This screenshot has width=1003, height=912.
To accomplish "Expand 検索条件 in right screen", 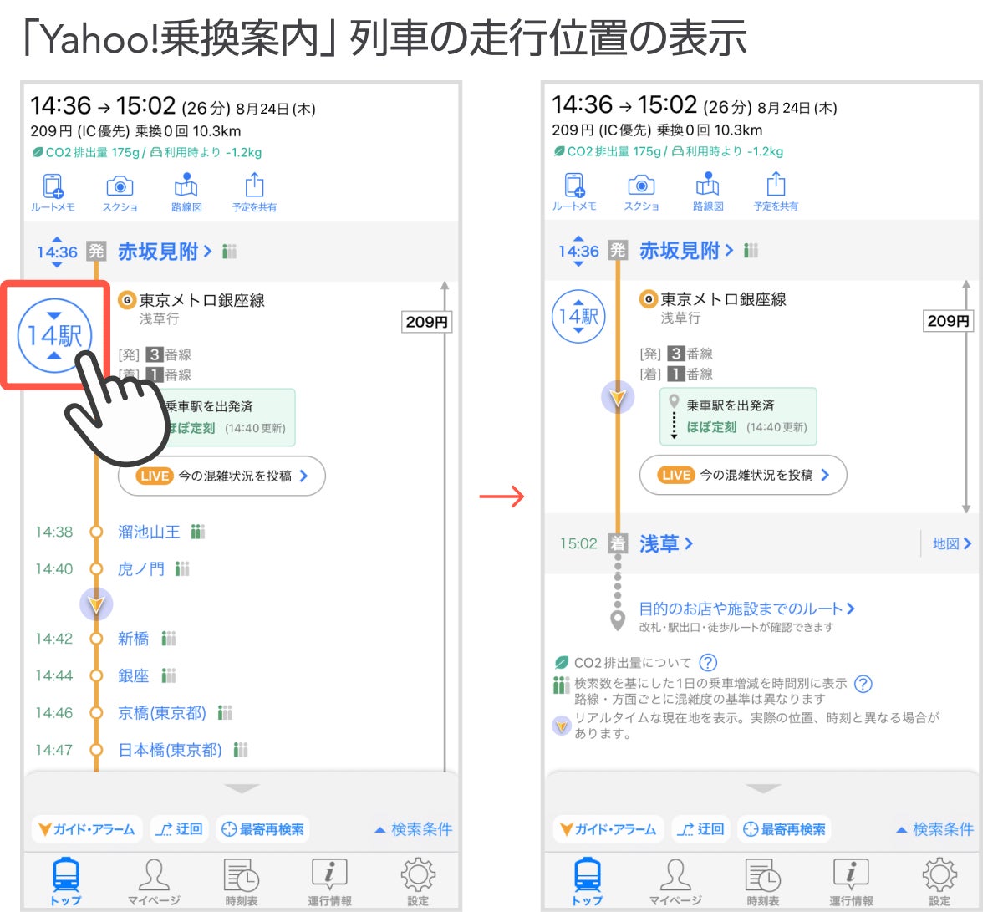I will click(x=934, y=829).
